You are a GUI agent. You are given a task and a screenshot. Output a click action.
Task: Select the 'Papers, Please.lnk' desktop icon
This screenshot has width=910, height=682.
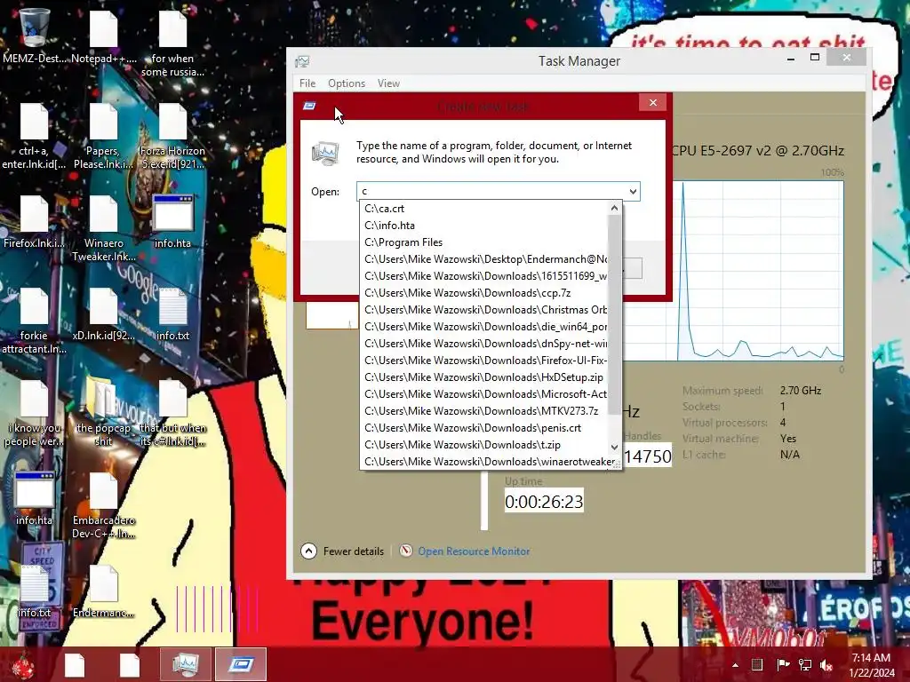tap(103, 136)
